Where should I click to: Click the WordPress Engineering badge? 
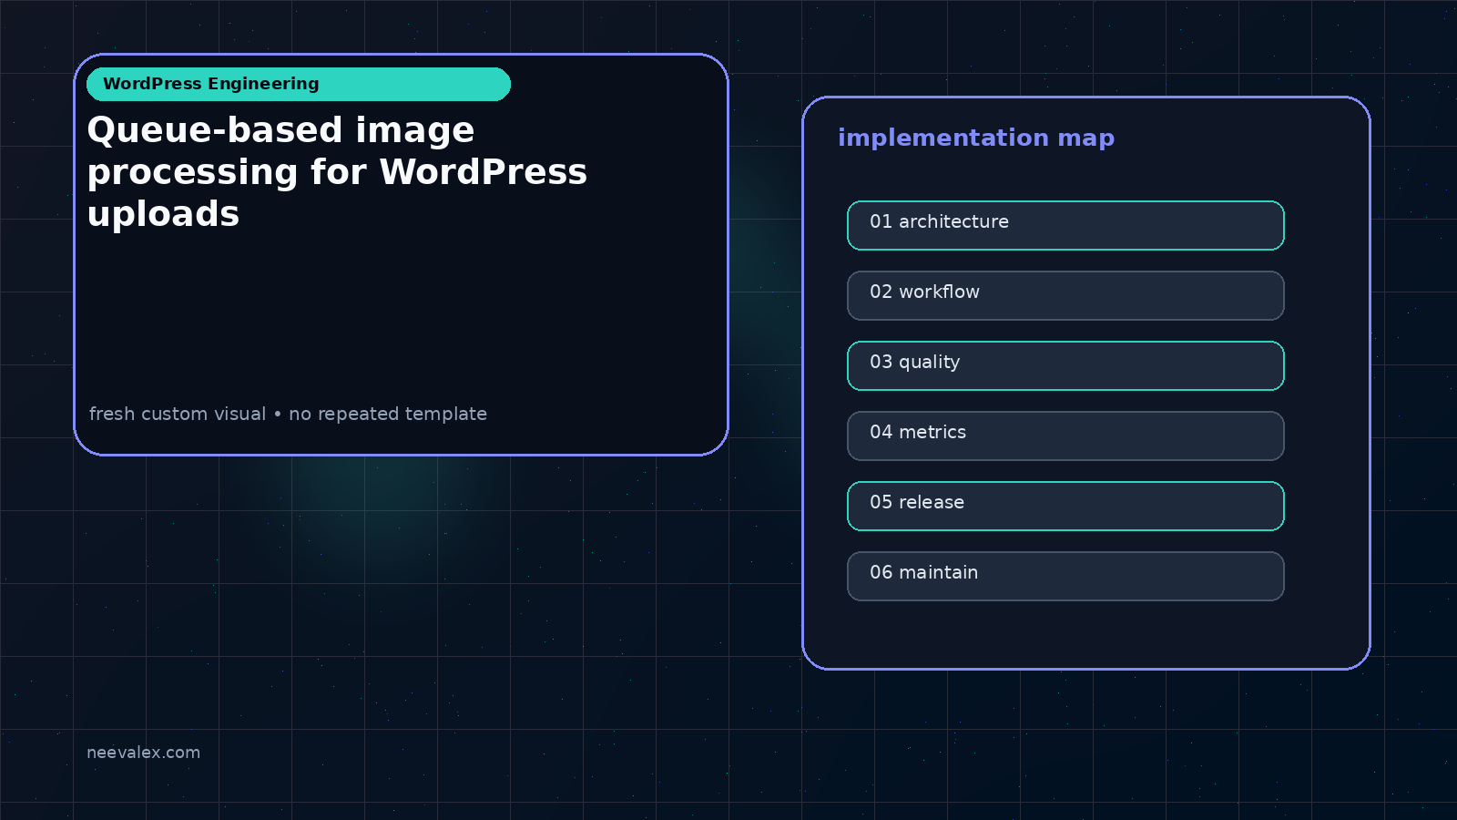click(299, 84)
